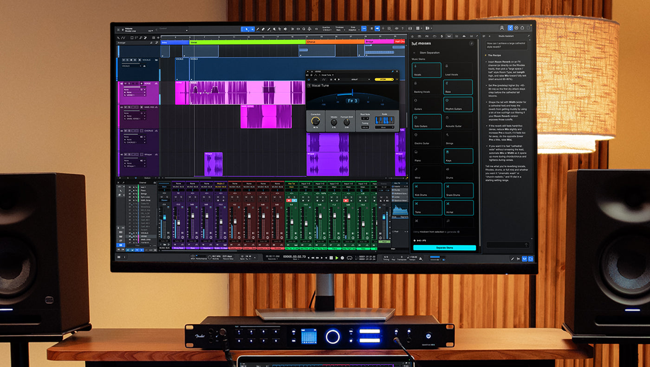The image size is (650, 367).
Task: Click the Record button in the transport bar
Action: [342, 258]
